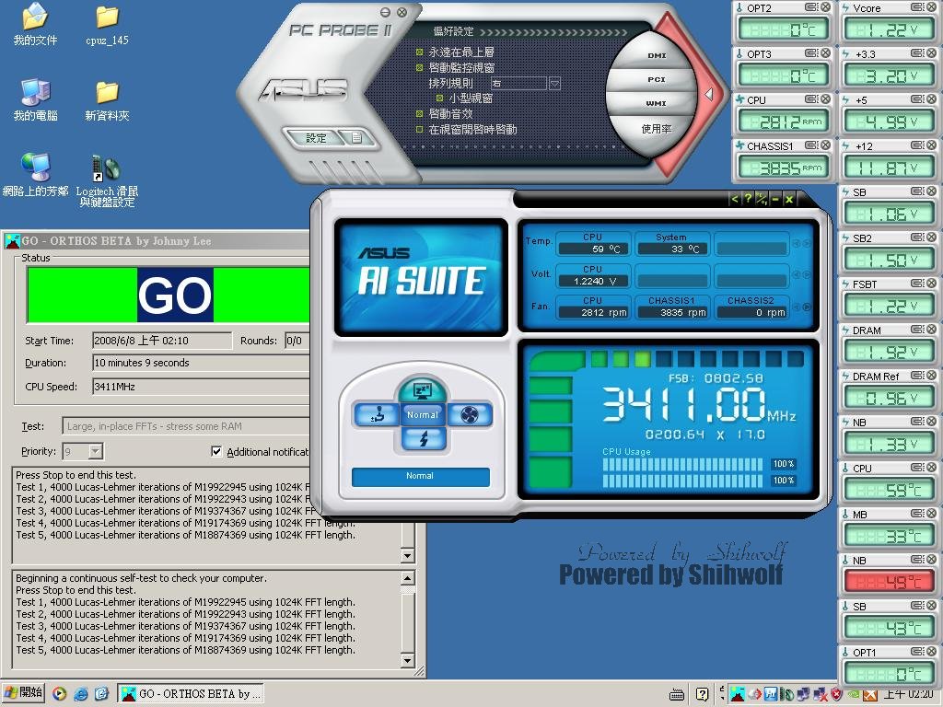The width and height of the screenshot is (943, 707).
Task: Click the CPU Speed field showing 3411MHz
Action: click(201, 387)
